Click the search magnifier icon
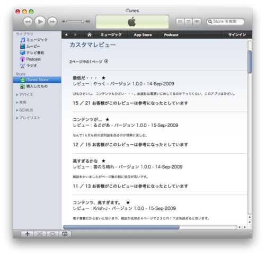 click(210, 22)
